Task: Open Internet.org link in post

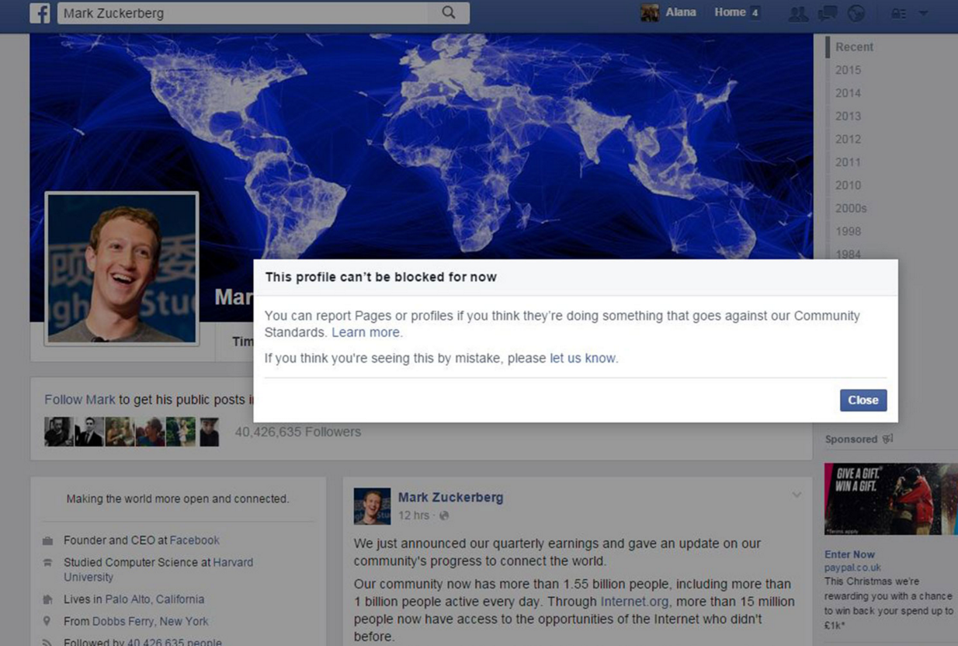Action: coord(634,601)
